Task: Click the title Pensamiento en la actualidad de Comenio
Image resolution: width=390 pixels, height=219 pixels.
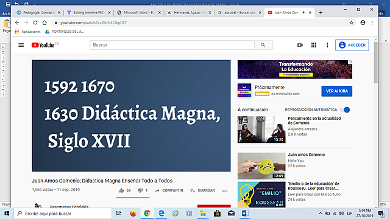Action: click(x=314, y=120)
